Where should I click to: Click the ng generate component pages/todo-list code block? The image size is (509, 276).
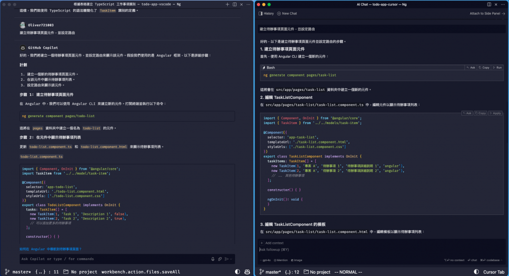127,116
